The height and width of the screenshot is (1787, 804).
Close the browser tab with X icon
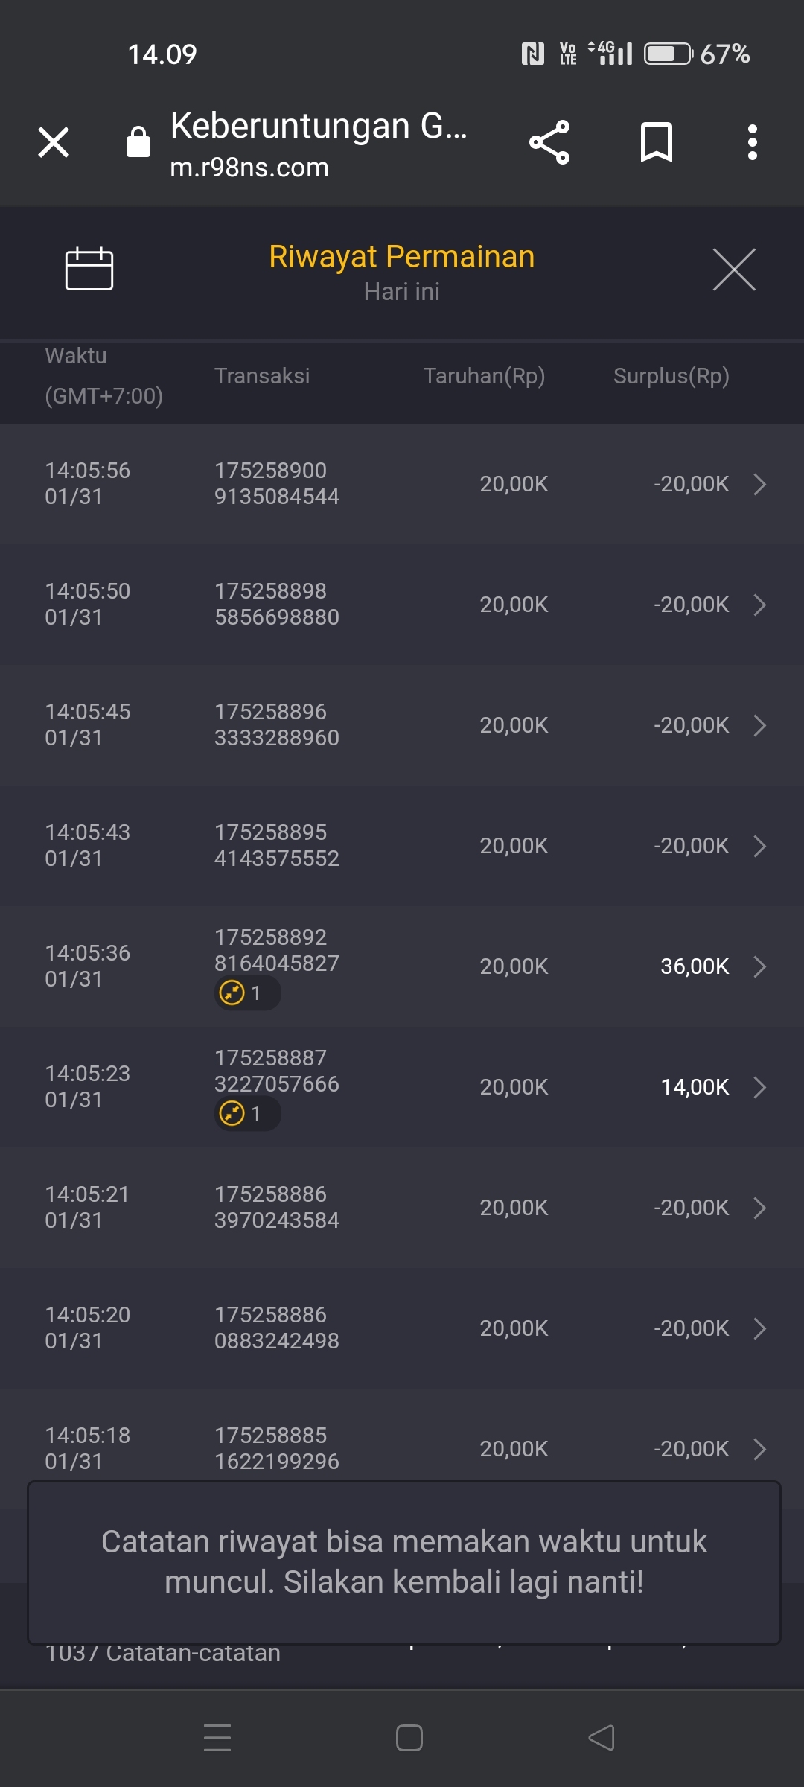click(54, 142)
